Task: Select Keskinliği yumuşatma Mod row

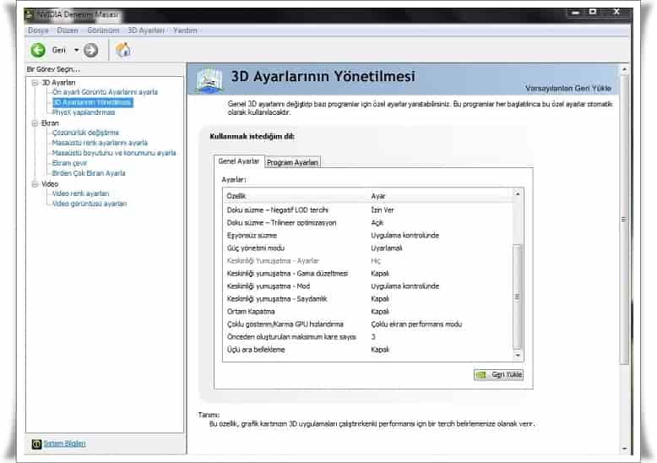Action: [x=368, y=286]
